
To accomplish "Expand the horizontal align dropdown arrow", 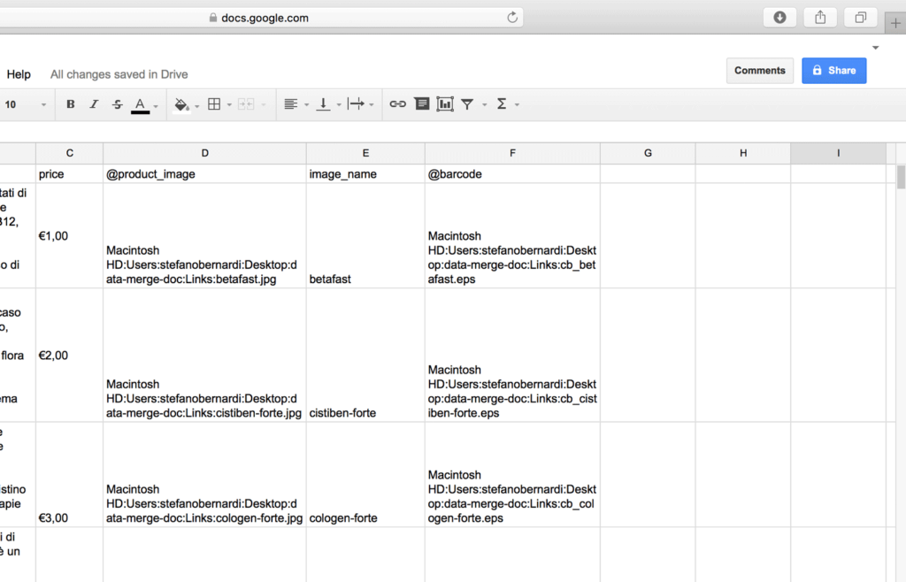I will (306, 105).
